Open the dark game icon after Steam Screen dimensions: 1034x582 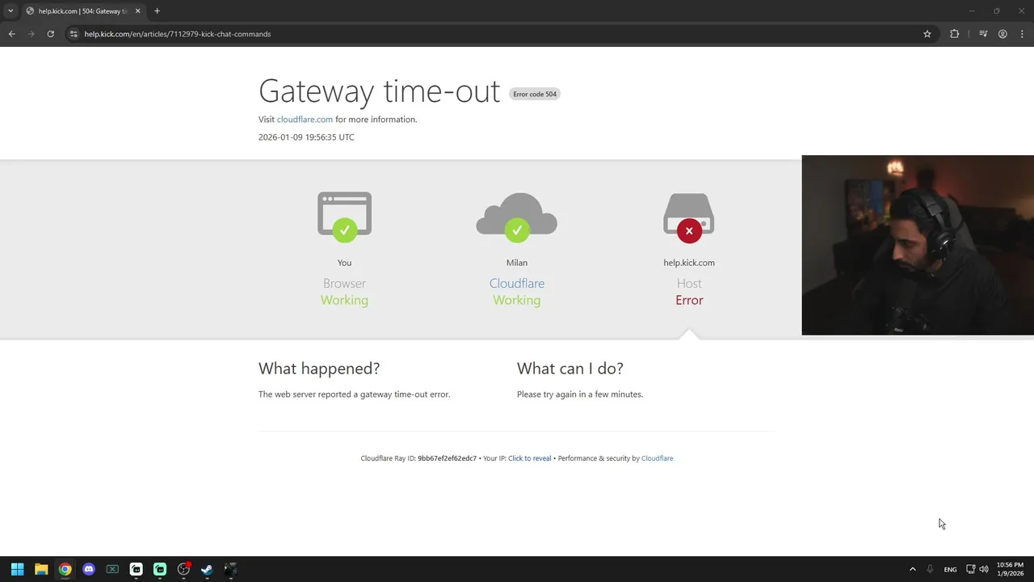[231, 569]
